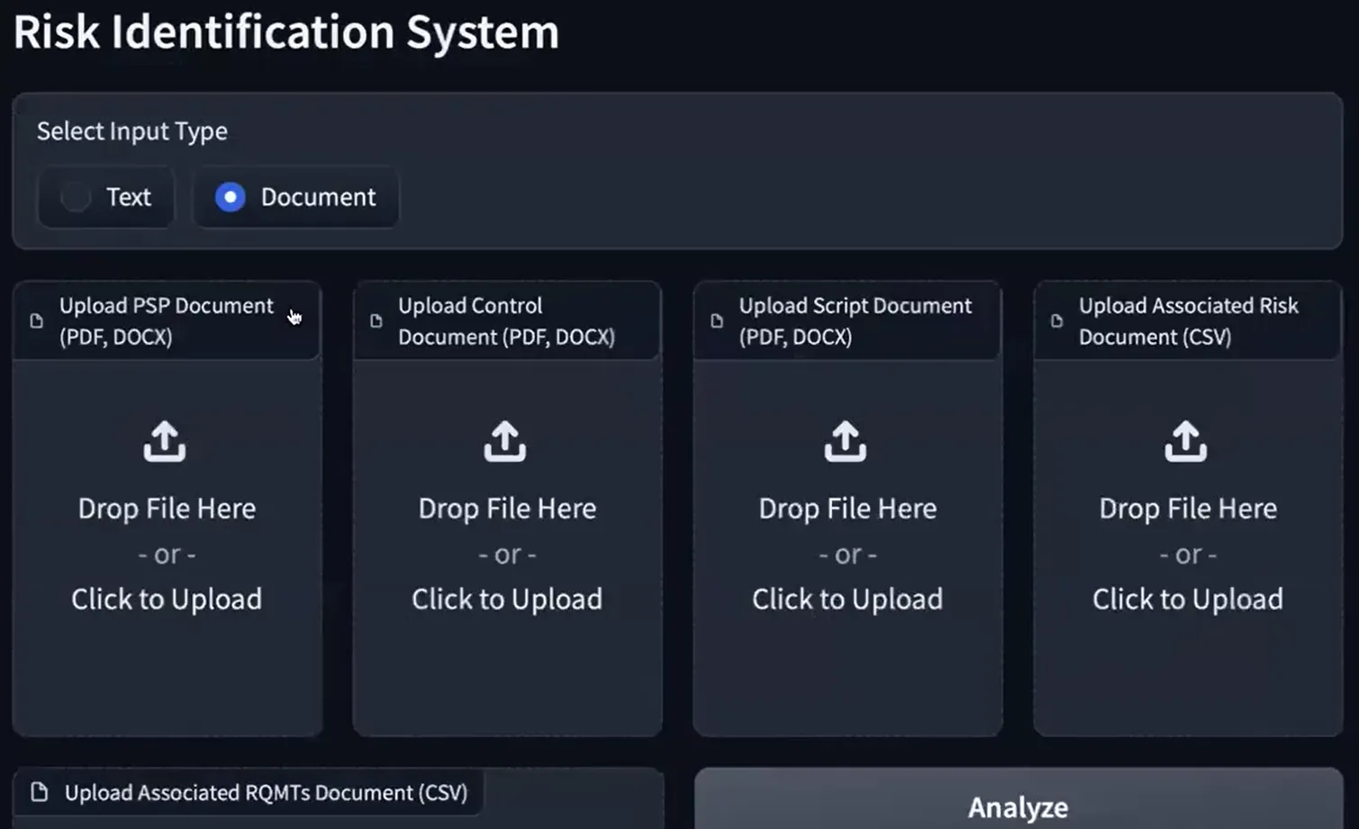1359x829 pixels.
Task: Click 'Click to Upload' in Control Document panel
Action: (507, 599)
